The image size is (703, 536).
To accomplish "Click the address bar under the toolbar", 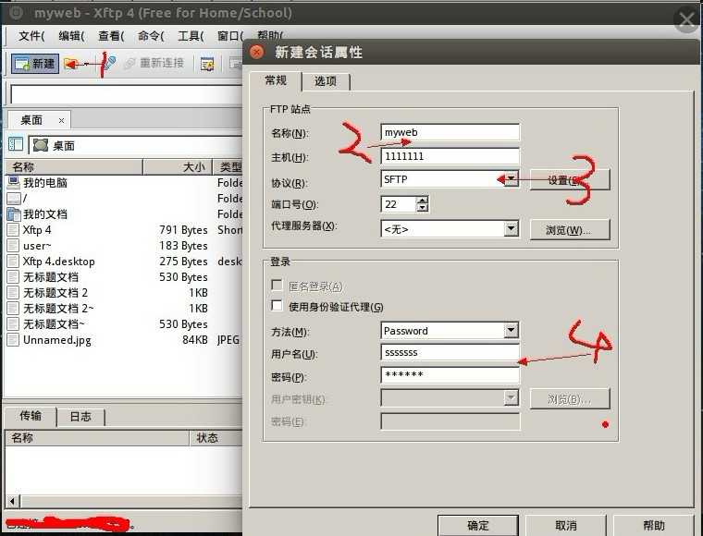I will [x=127, y=94].
